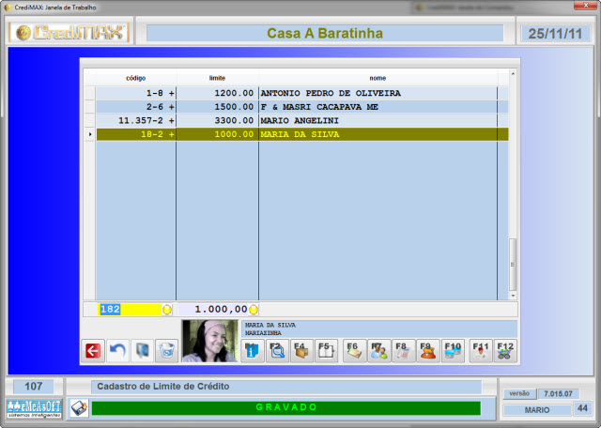Click the scroll up arrow of the table
Screen dimensions: 601x428
click(x=513, y=74)
